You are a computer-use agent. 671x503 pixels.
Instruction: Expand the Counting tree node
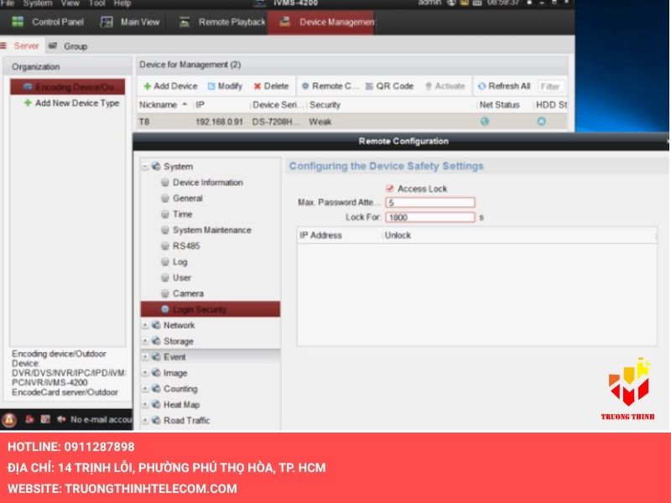145,389
